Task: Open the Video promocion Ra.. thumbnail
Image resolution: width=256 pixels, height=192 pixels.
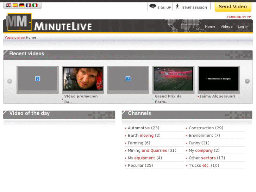Action: tap(83, 80)
